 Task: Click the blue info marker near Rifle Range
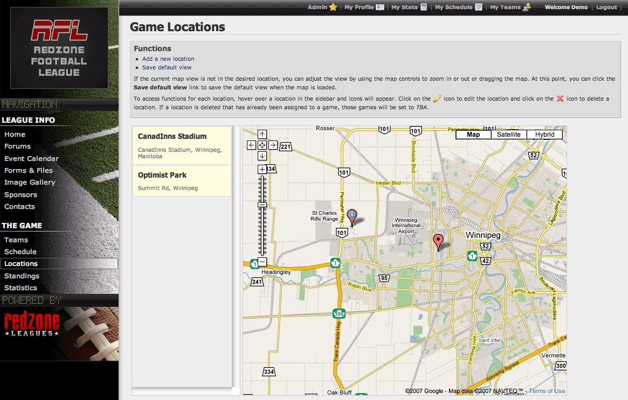[x=352, y=216]
